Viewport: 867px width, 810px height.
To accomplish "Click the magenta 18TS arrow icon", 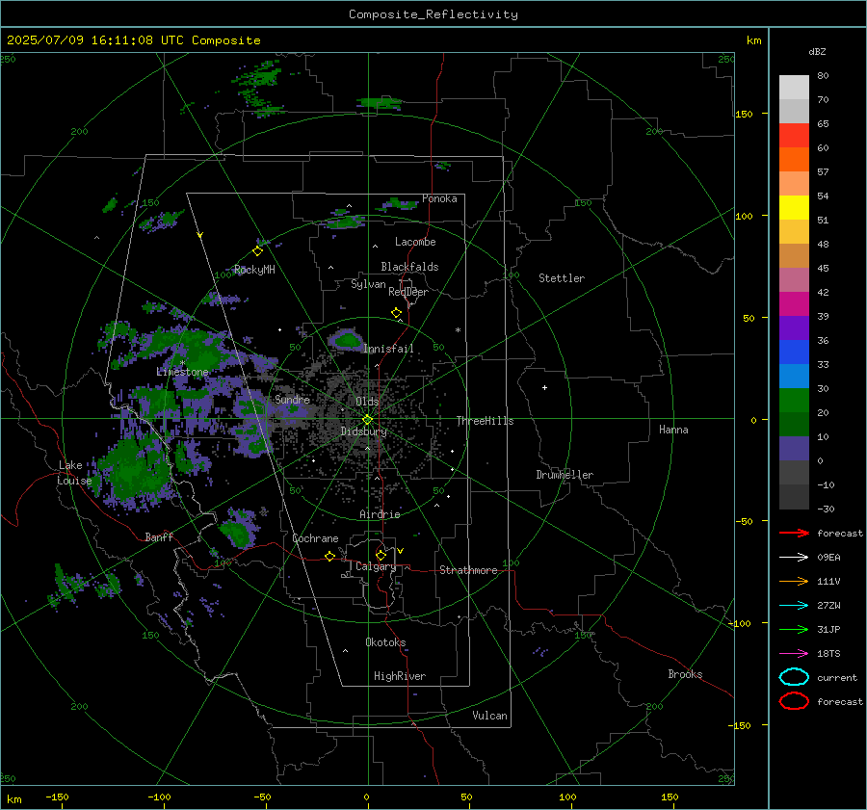I will 794,654.
